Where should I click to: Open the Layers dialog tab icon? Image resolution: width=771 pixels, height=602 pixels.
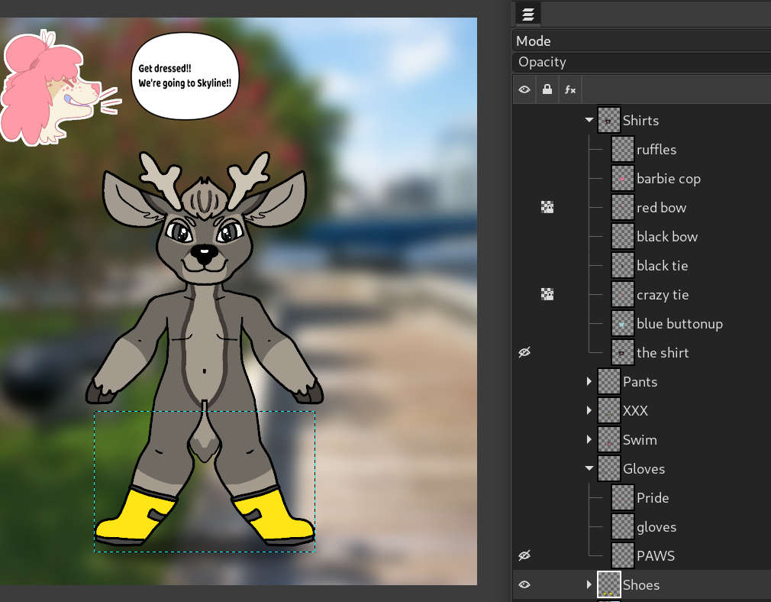pos(527,14)
